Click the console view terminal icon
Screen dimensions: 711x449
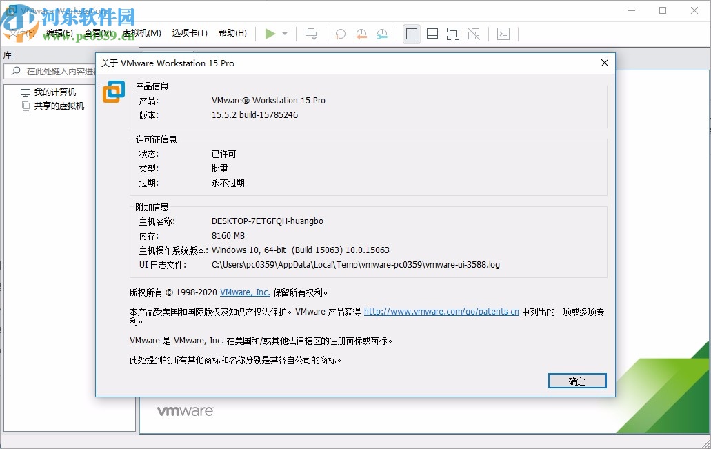[503, 33]
